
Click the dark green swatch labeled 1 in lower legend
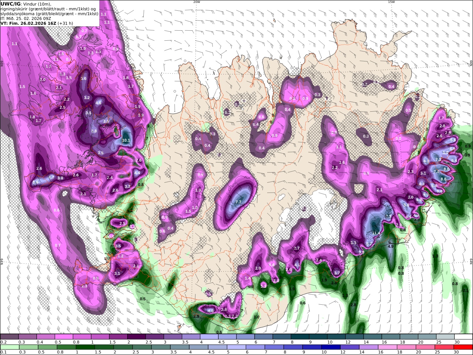pos(85,347)
